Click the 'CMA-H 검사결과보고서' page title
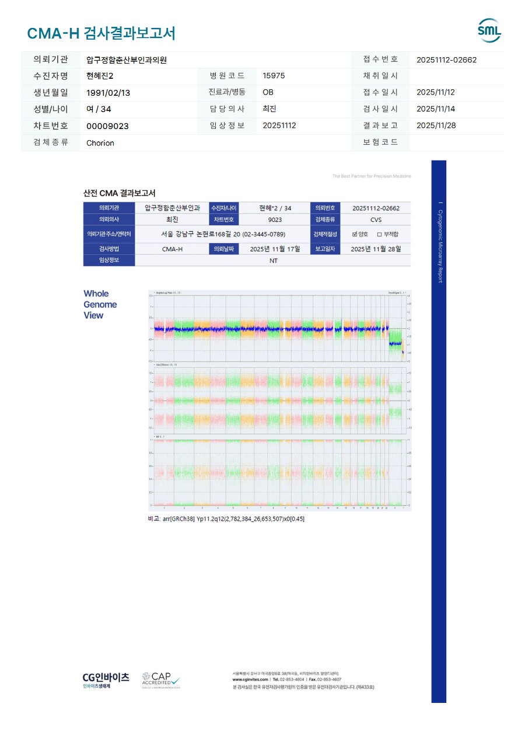The image size is (525, 742). [x=101, y=33]
